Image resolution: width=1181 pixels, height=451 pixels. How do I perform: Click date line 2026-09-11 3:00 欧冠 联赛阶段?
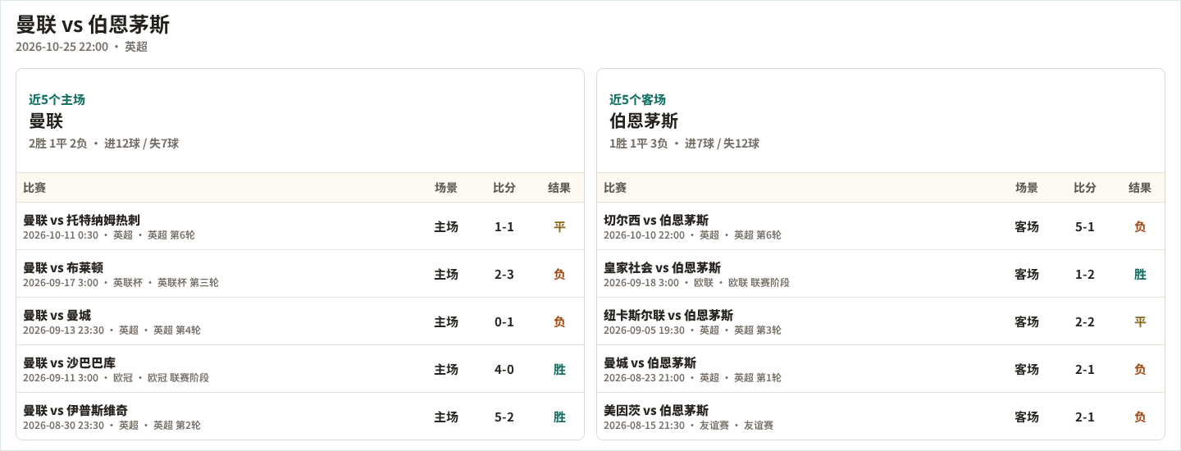pyautogui.click(x=116, y=378)
